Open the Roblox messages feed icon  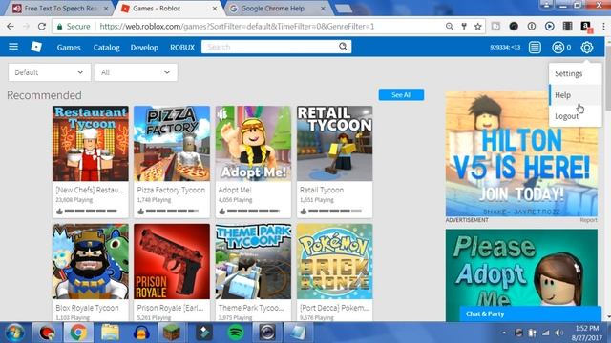[535, 48]
